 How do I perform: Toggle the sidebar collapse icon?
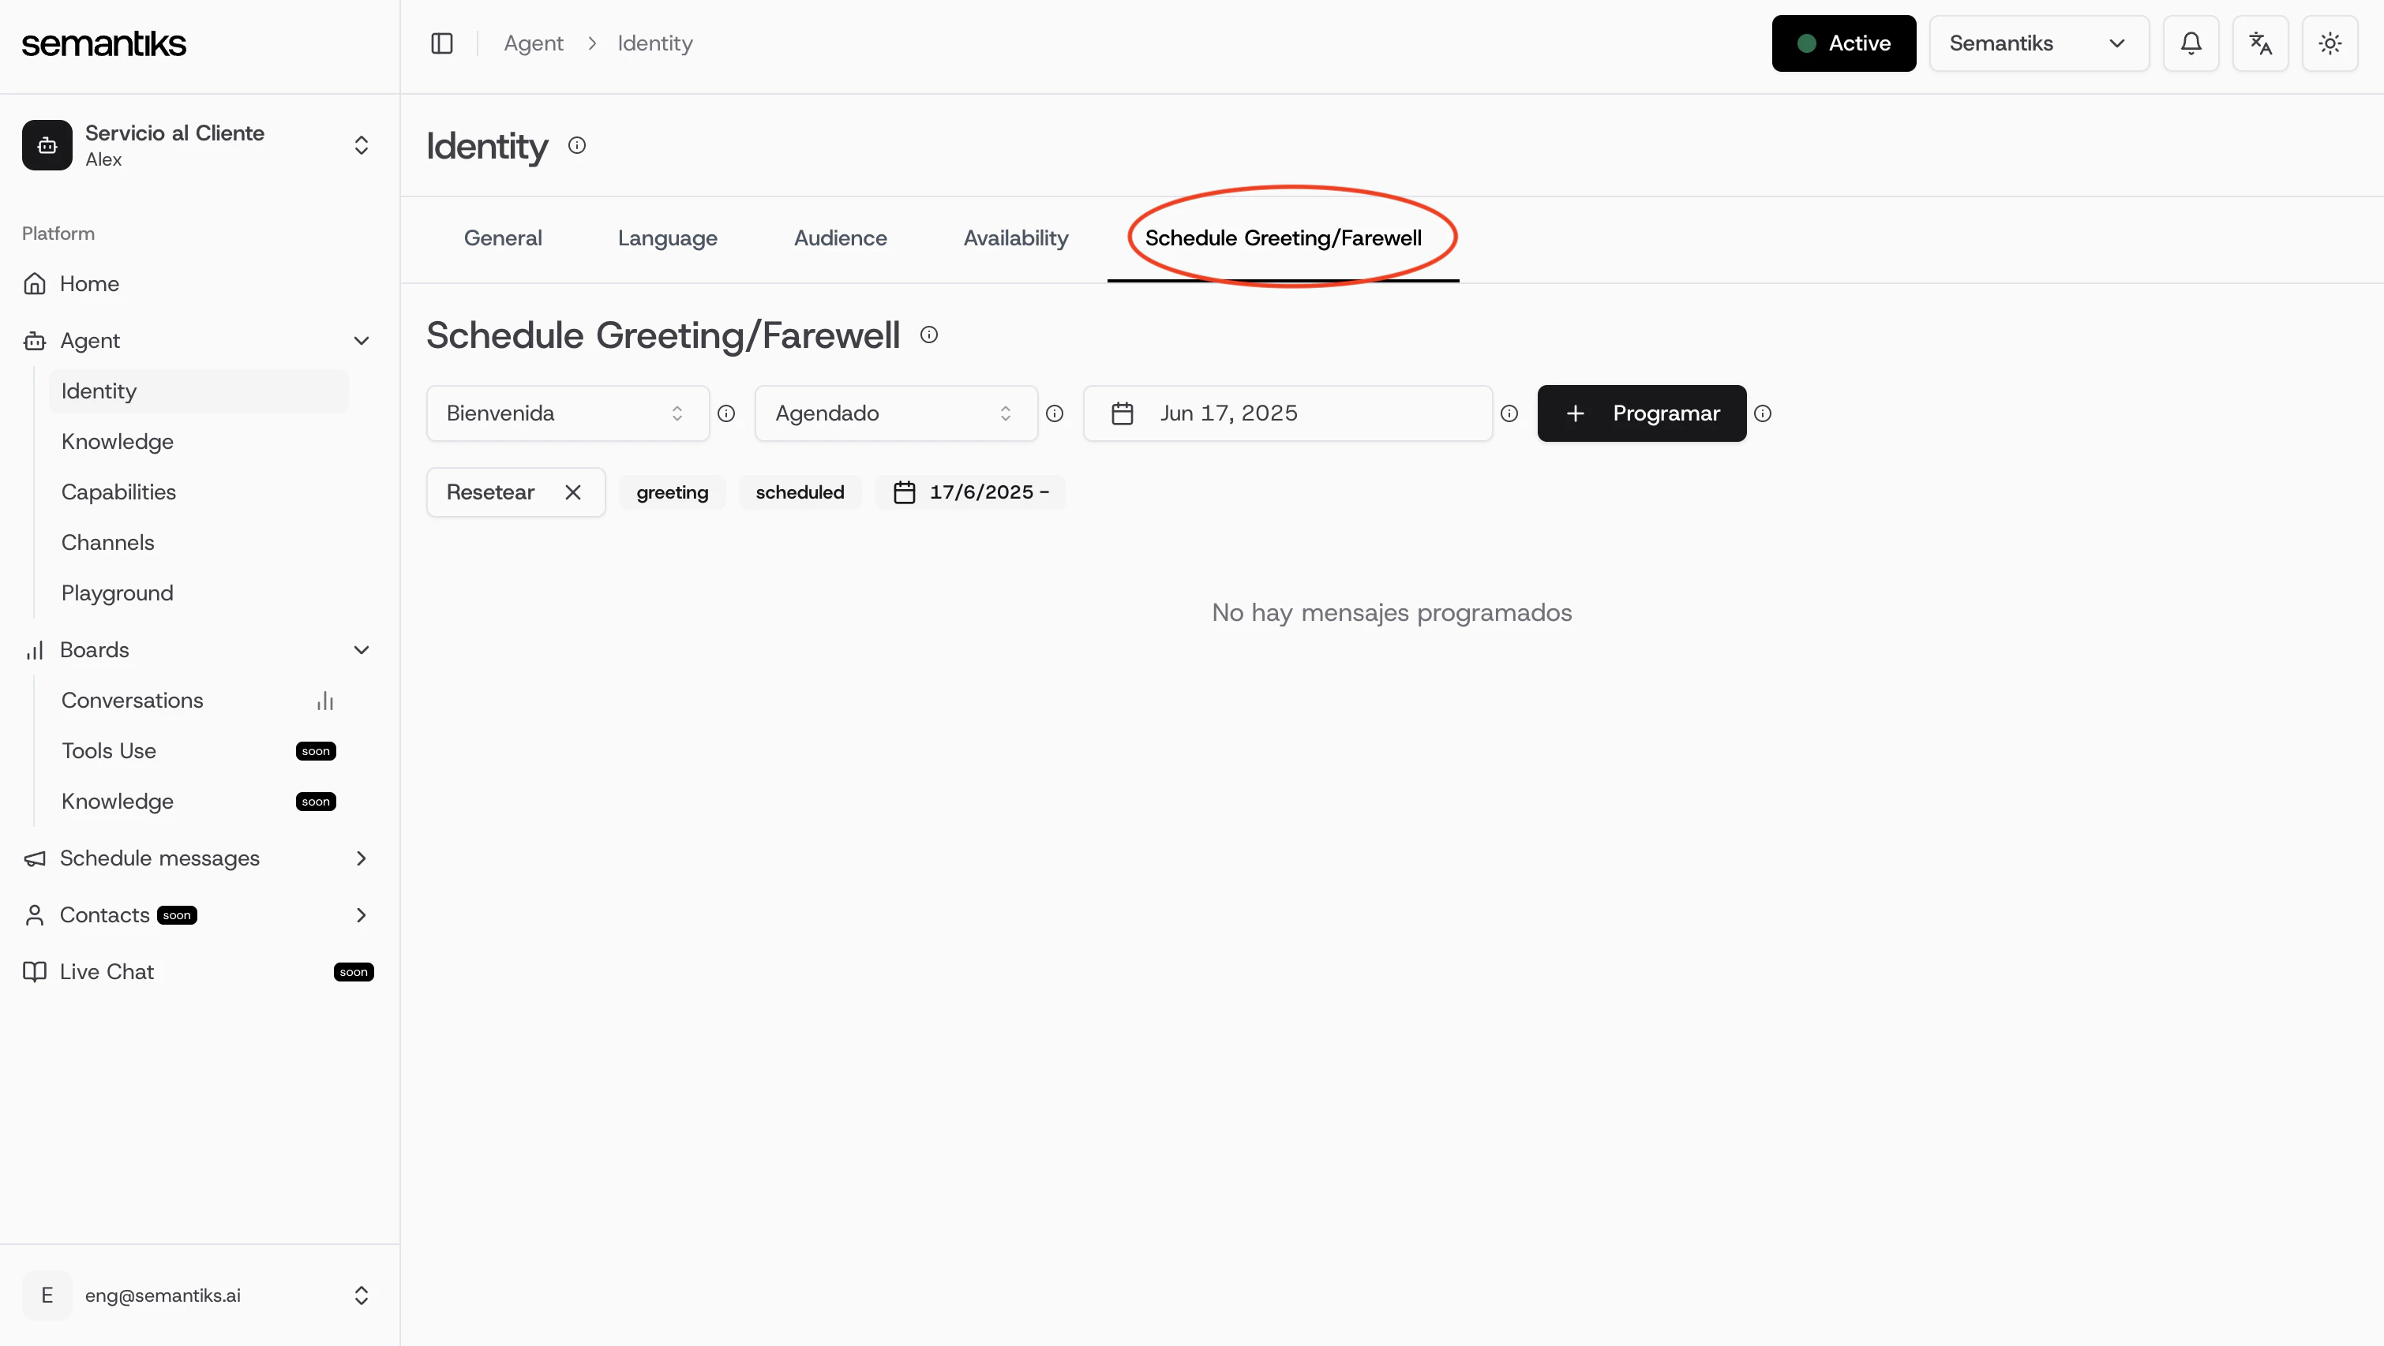(441, 43)
